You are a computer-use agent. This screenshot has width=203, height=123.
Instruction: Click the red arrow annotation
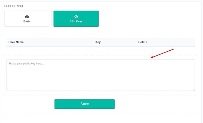(x=162, y=54)
